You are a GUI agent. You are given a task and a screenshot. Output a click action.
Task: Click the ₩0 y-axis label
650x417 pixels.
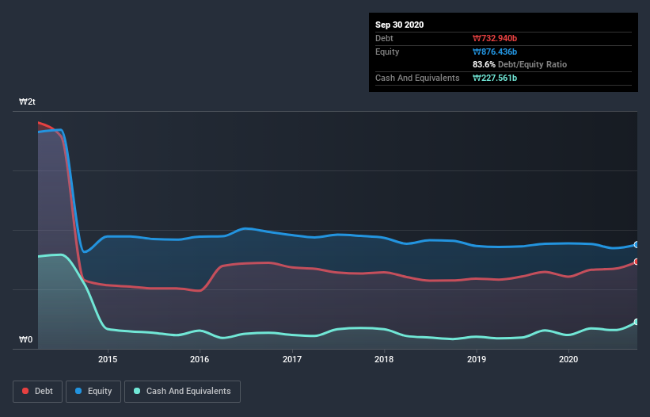25,339
